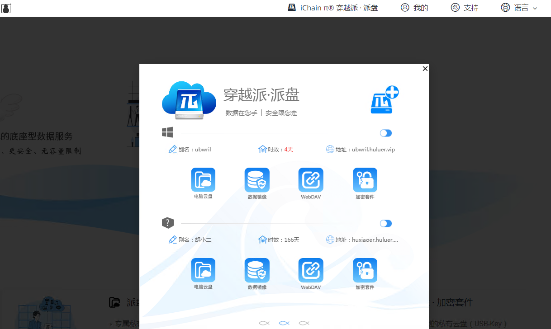Go to the last grey fish page indicator
Viewport: 551px width, 329px height.
point(304,323)
